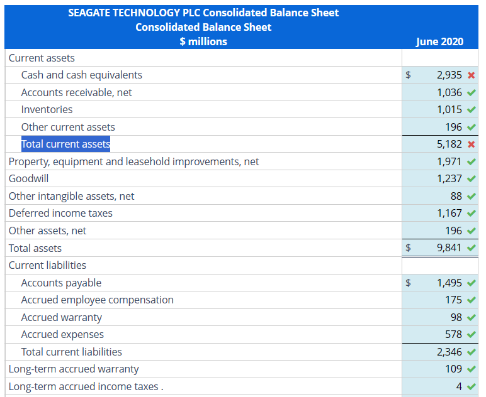Click the green checkmark beside Accounts receivable 1,036

click(471, 92)
